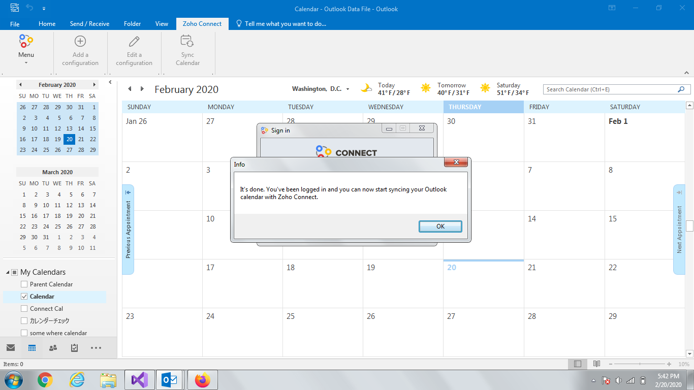Collapse the My Calendars group
The width and height of the screenshot is (694, 390).
[8, 273]
